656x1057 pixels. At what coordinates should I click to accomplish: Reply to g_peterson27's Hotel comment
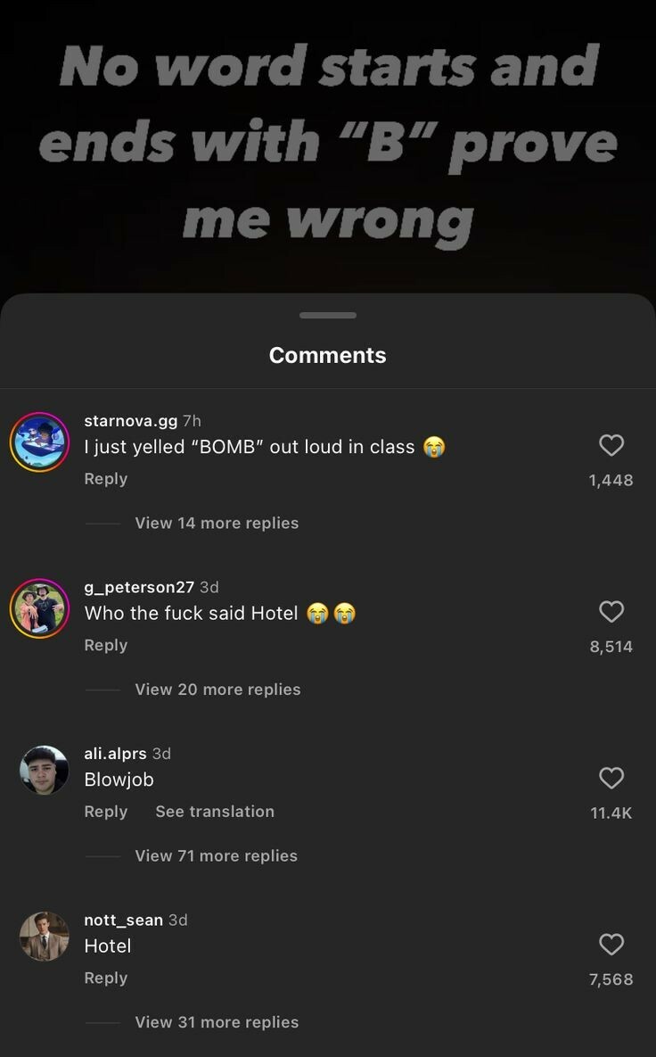point(106,646)
